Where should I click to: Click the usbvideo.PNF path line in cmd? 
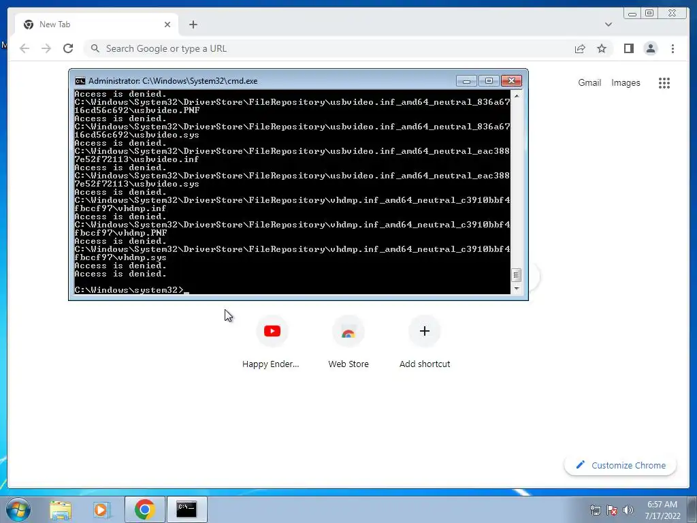pos(292,106)
